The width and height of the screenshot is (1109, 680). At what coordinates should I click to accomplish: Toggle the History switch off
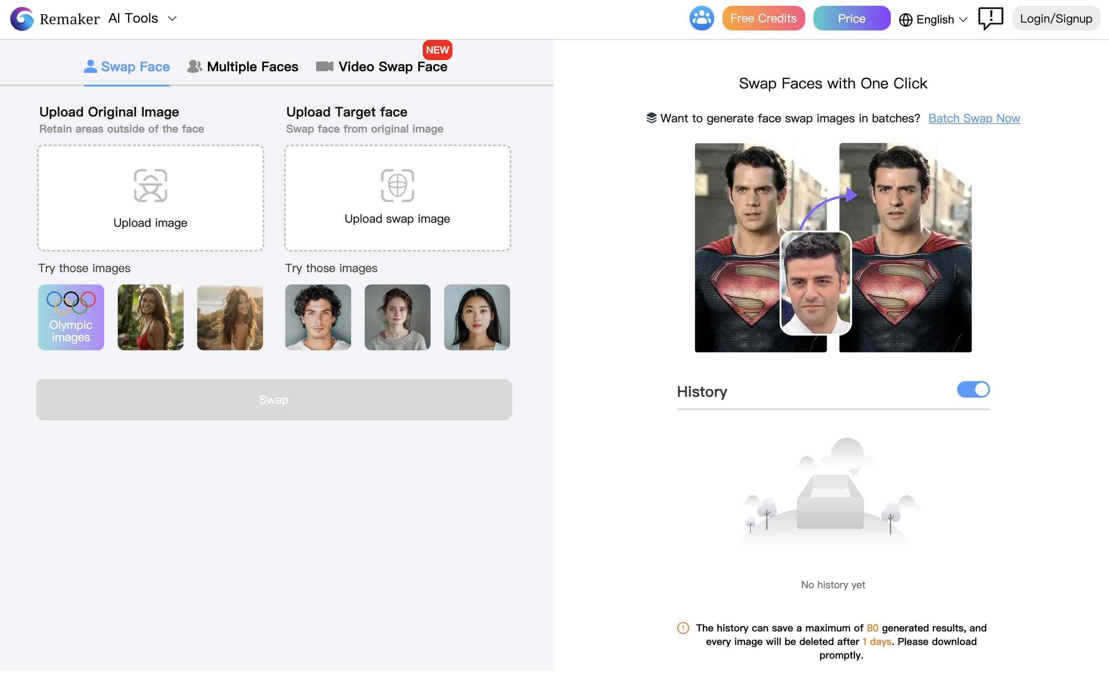[x=973, y=389]
